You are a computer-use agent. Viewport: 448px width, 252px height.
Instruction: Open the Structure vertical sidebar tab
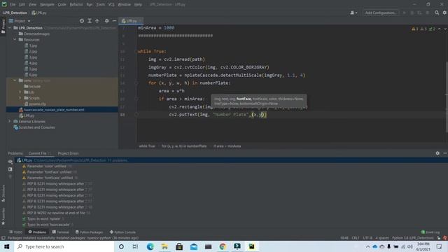[x=3, y=193]
